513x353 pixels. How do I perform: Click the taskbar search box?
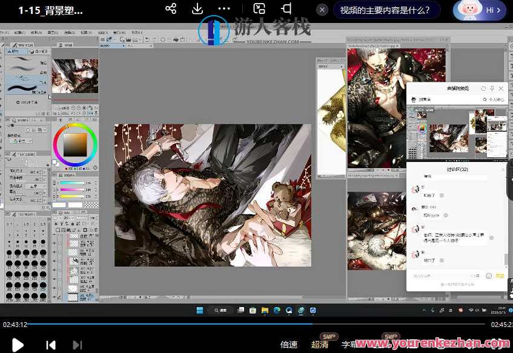pyautogui.click(x=220, y=310)
